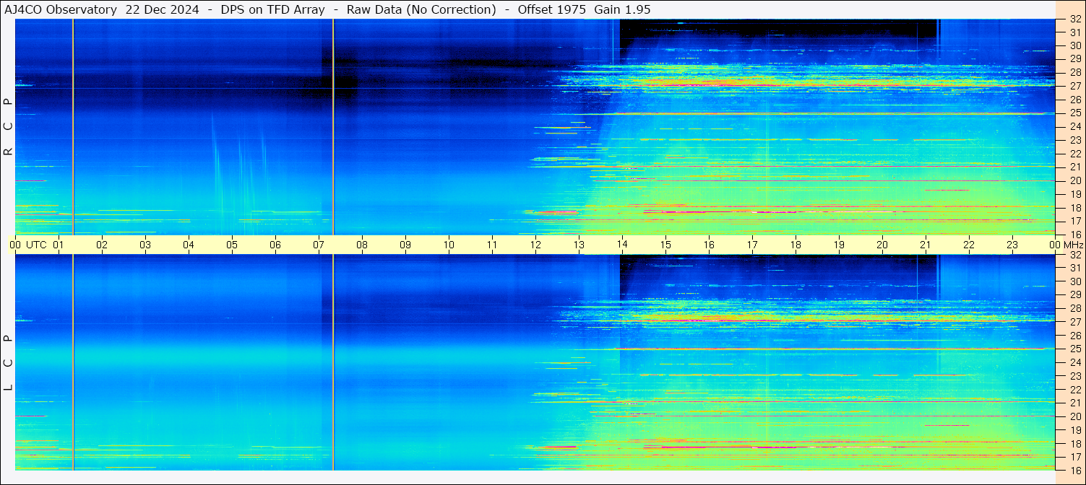Click the Gain 1.95 value
Image resolution: width=1086 pixels, height=485 pixels.
(622, 10)
